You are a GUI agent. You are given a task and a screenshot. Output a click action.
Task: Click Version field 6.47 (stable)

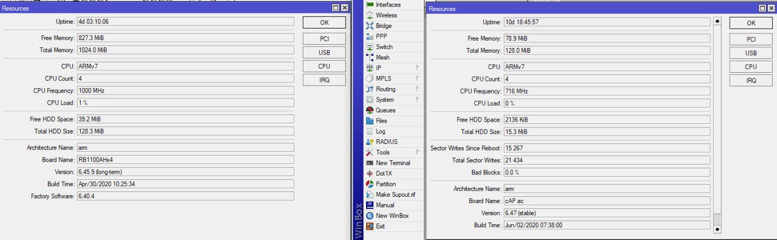pos(606,213)
